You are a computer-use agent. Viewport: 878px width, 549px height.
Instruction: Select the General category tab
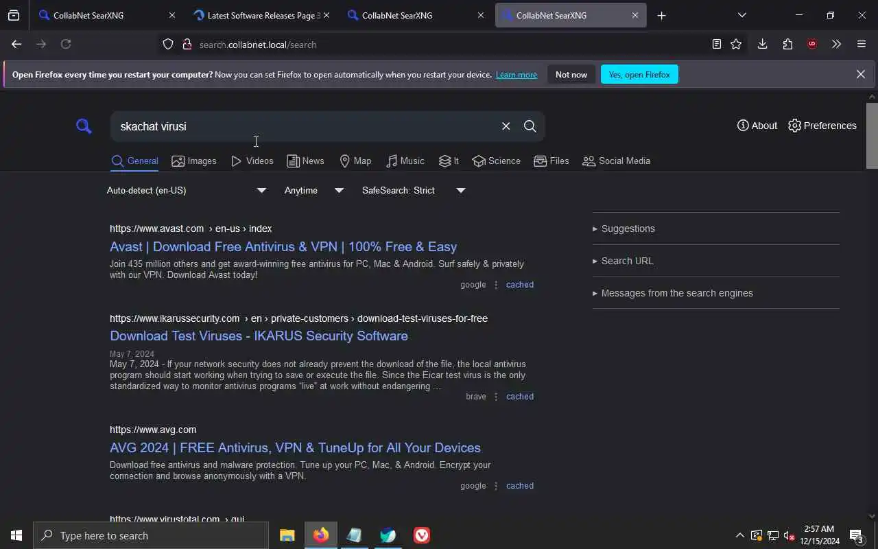134,161
